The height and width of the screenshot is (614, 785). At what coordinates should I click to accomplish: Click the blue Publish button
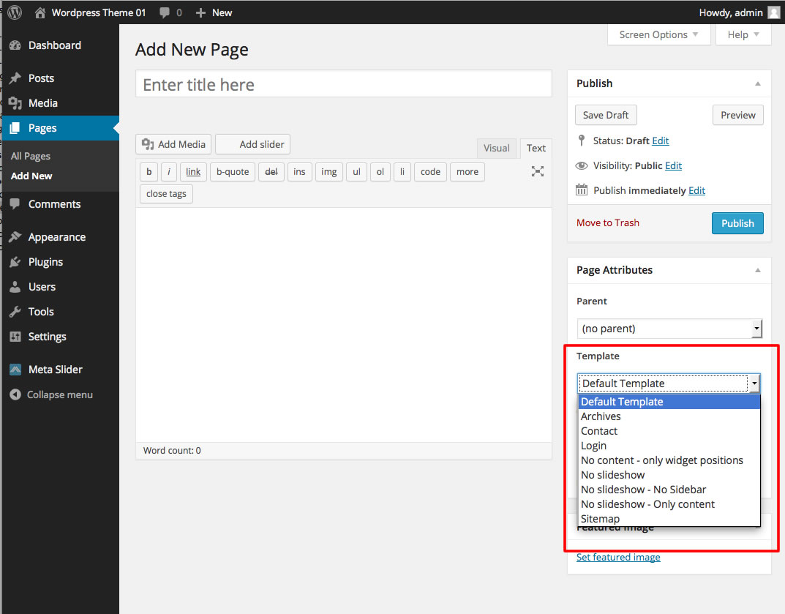737,223
